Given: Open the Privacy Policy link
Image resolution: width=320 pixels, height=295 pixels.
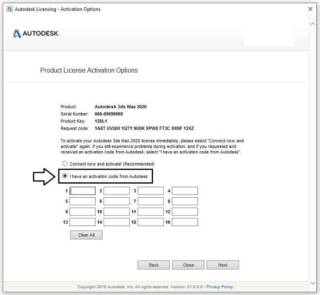Looking at the screenshot, I should click(219, 287).
